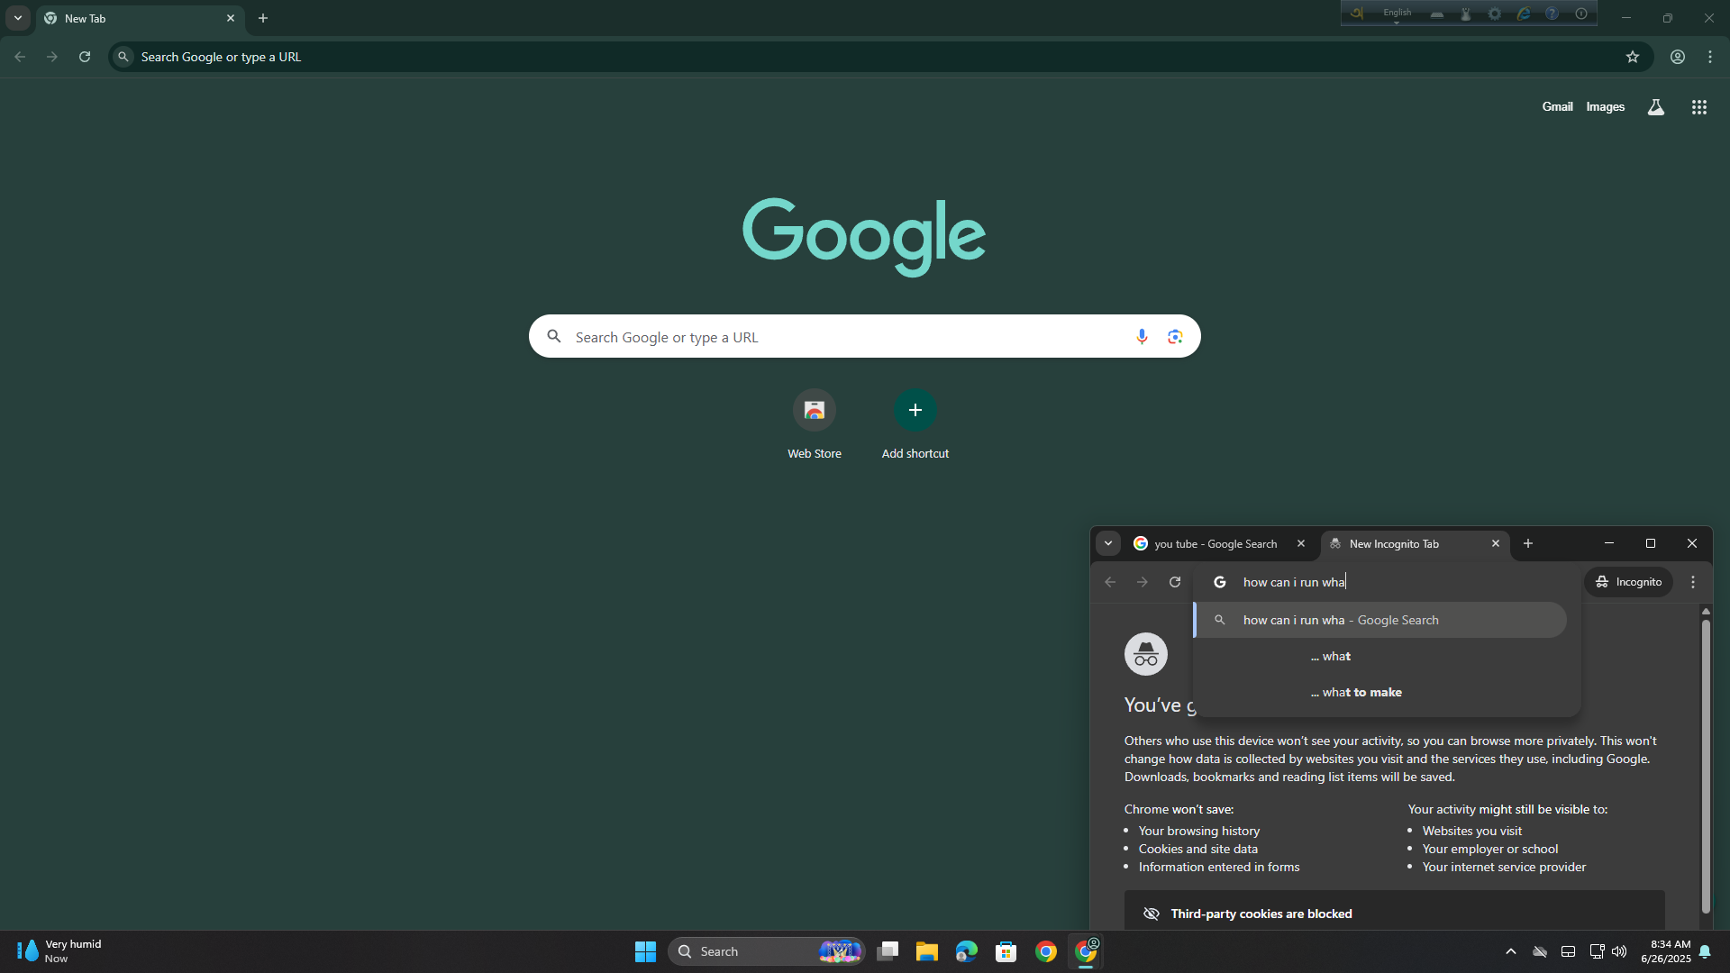Close the New Tab tab
The height and width of the screenshot is (973, 1730).
pos(231,18)
